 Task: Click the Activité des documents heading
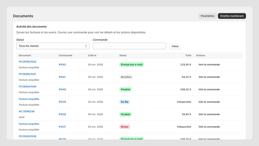tap(31, 27)
